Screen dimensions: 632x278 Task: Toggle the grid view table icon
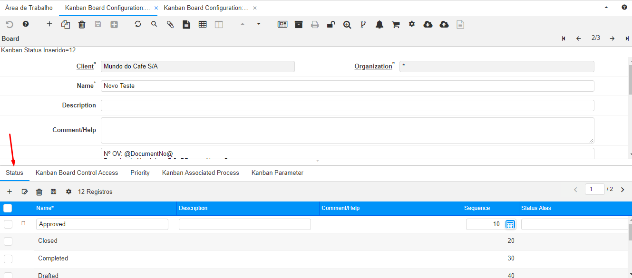point(203,24)
